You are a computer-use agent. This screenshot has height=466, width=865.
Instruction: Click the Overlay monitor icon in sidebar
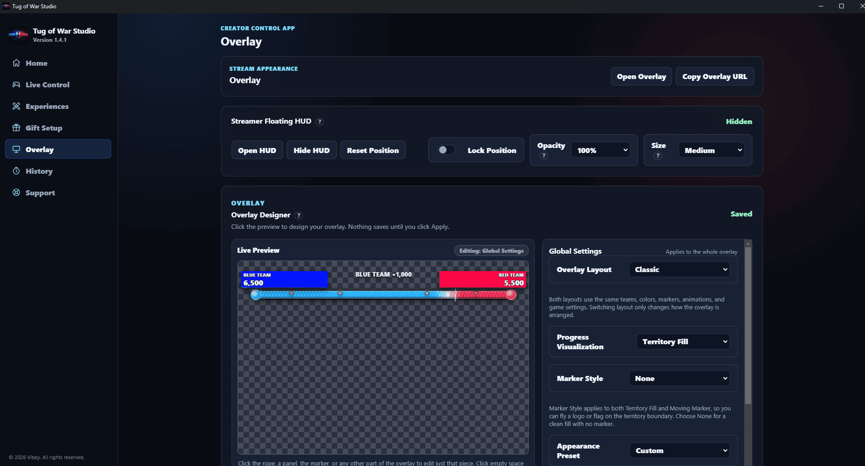tap(16, 149)
